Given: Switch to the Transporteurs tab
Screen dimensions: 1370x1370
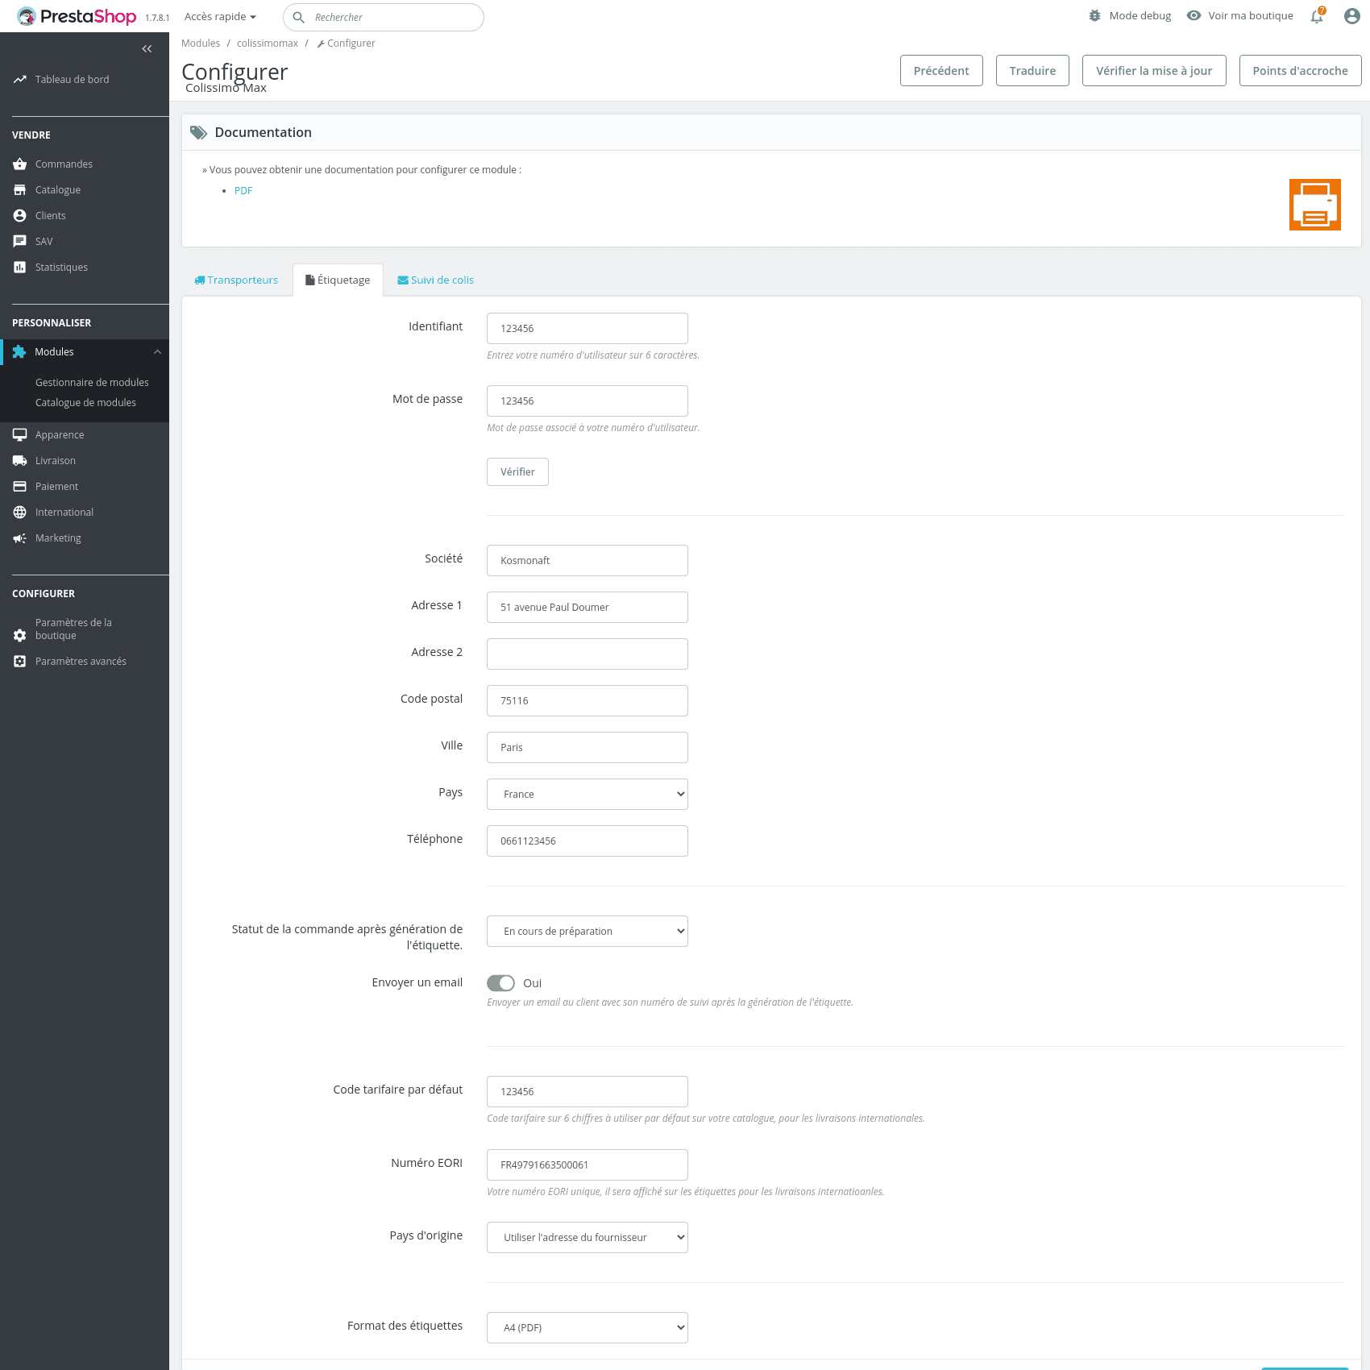Looking at the screenshot, I should pyautogui.click(x=236, y=280).
